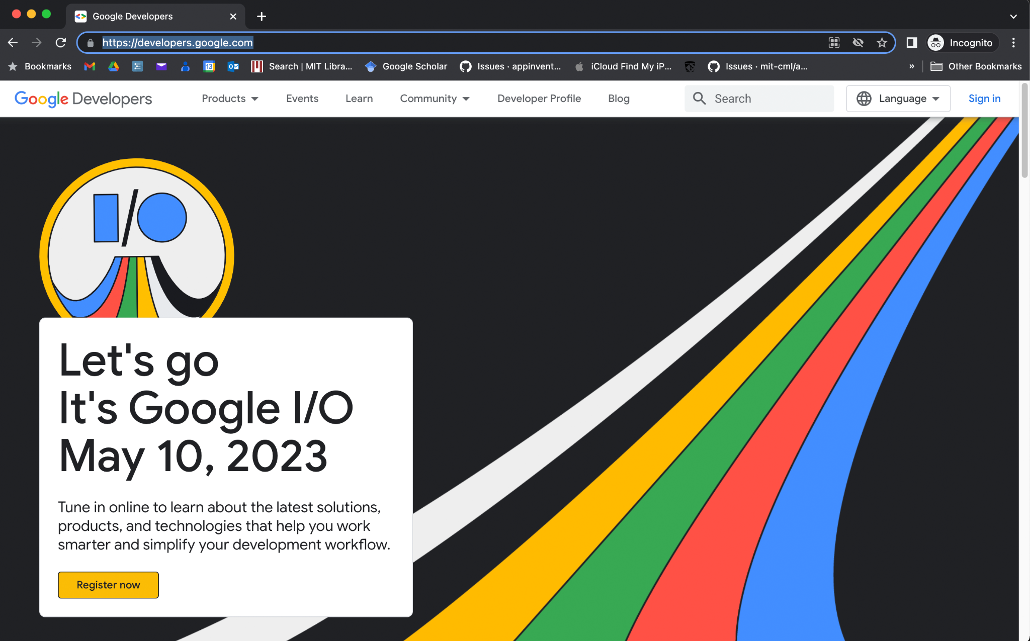Open the blue person bookmark icon
The height and width of the screenshot is (641, 1030).
(185, 66)
